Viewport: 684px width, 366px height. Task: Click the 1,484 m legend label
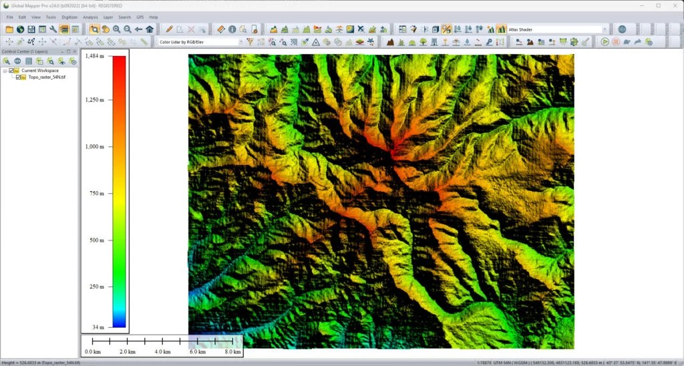tap(94, 56)
